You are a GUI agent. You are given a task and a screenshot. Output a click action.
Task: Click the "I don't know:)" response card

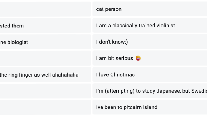[x=150, y=42]
